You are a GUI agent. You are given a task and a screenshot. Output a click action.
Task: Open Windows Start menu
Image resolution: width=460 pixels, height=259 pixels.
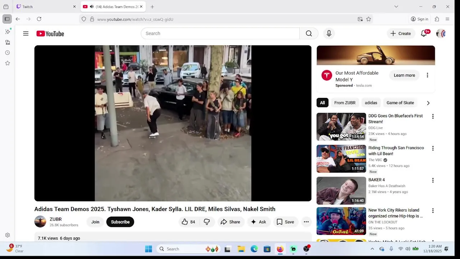click(148, 249)
